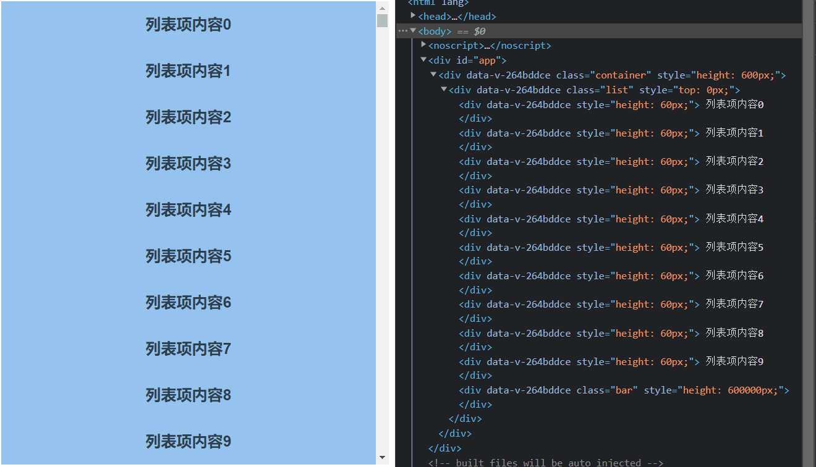
Task: Select the DOM row containing 列表项内容4
Action: coord(611,219)
